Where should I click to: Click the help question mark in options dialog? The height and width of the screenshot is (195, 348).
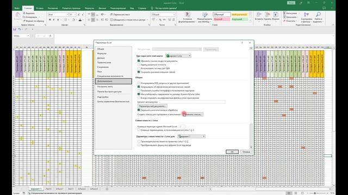[242, 43]
